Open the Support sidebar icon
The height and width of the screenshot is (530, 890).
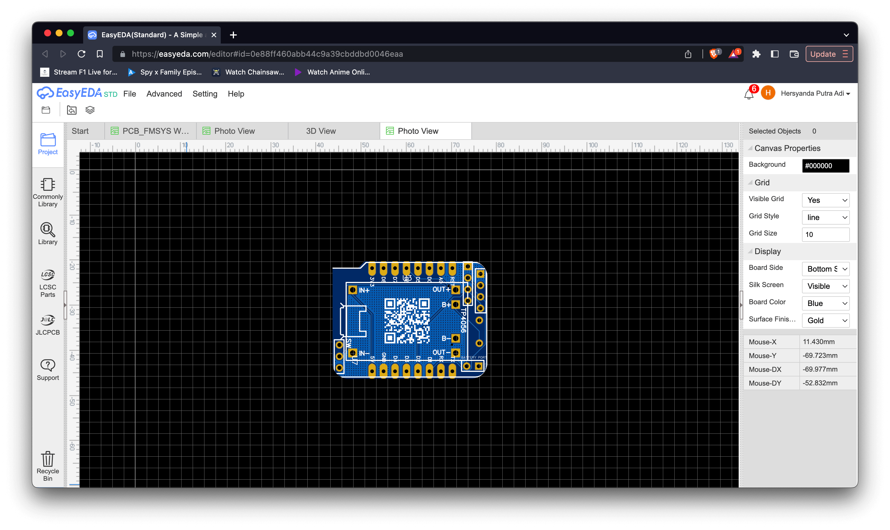coord(48,370)
